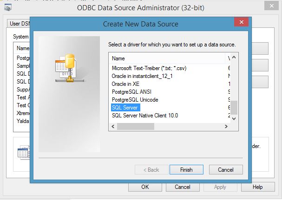Click the vertical scrollbar thumb in driver list

(x=234, y=108)
